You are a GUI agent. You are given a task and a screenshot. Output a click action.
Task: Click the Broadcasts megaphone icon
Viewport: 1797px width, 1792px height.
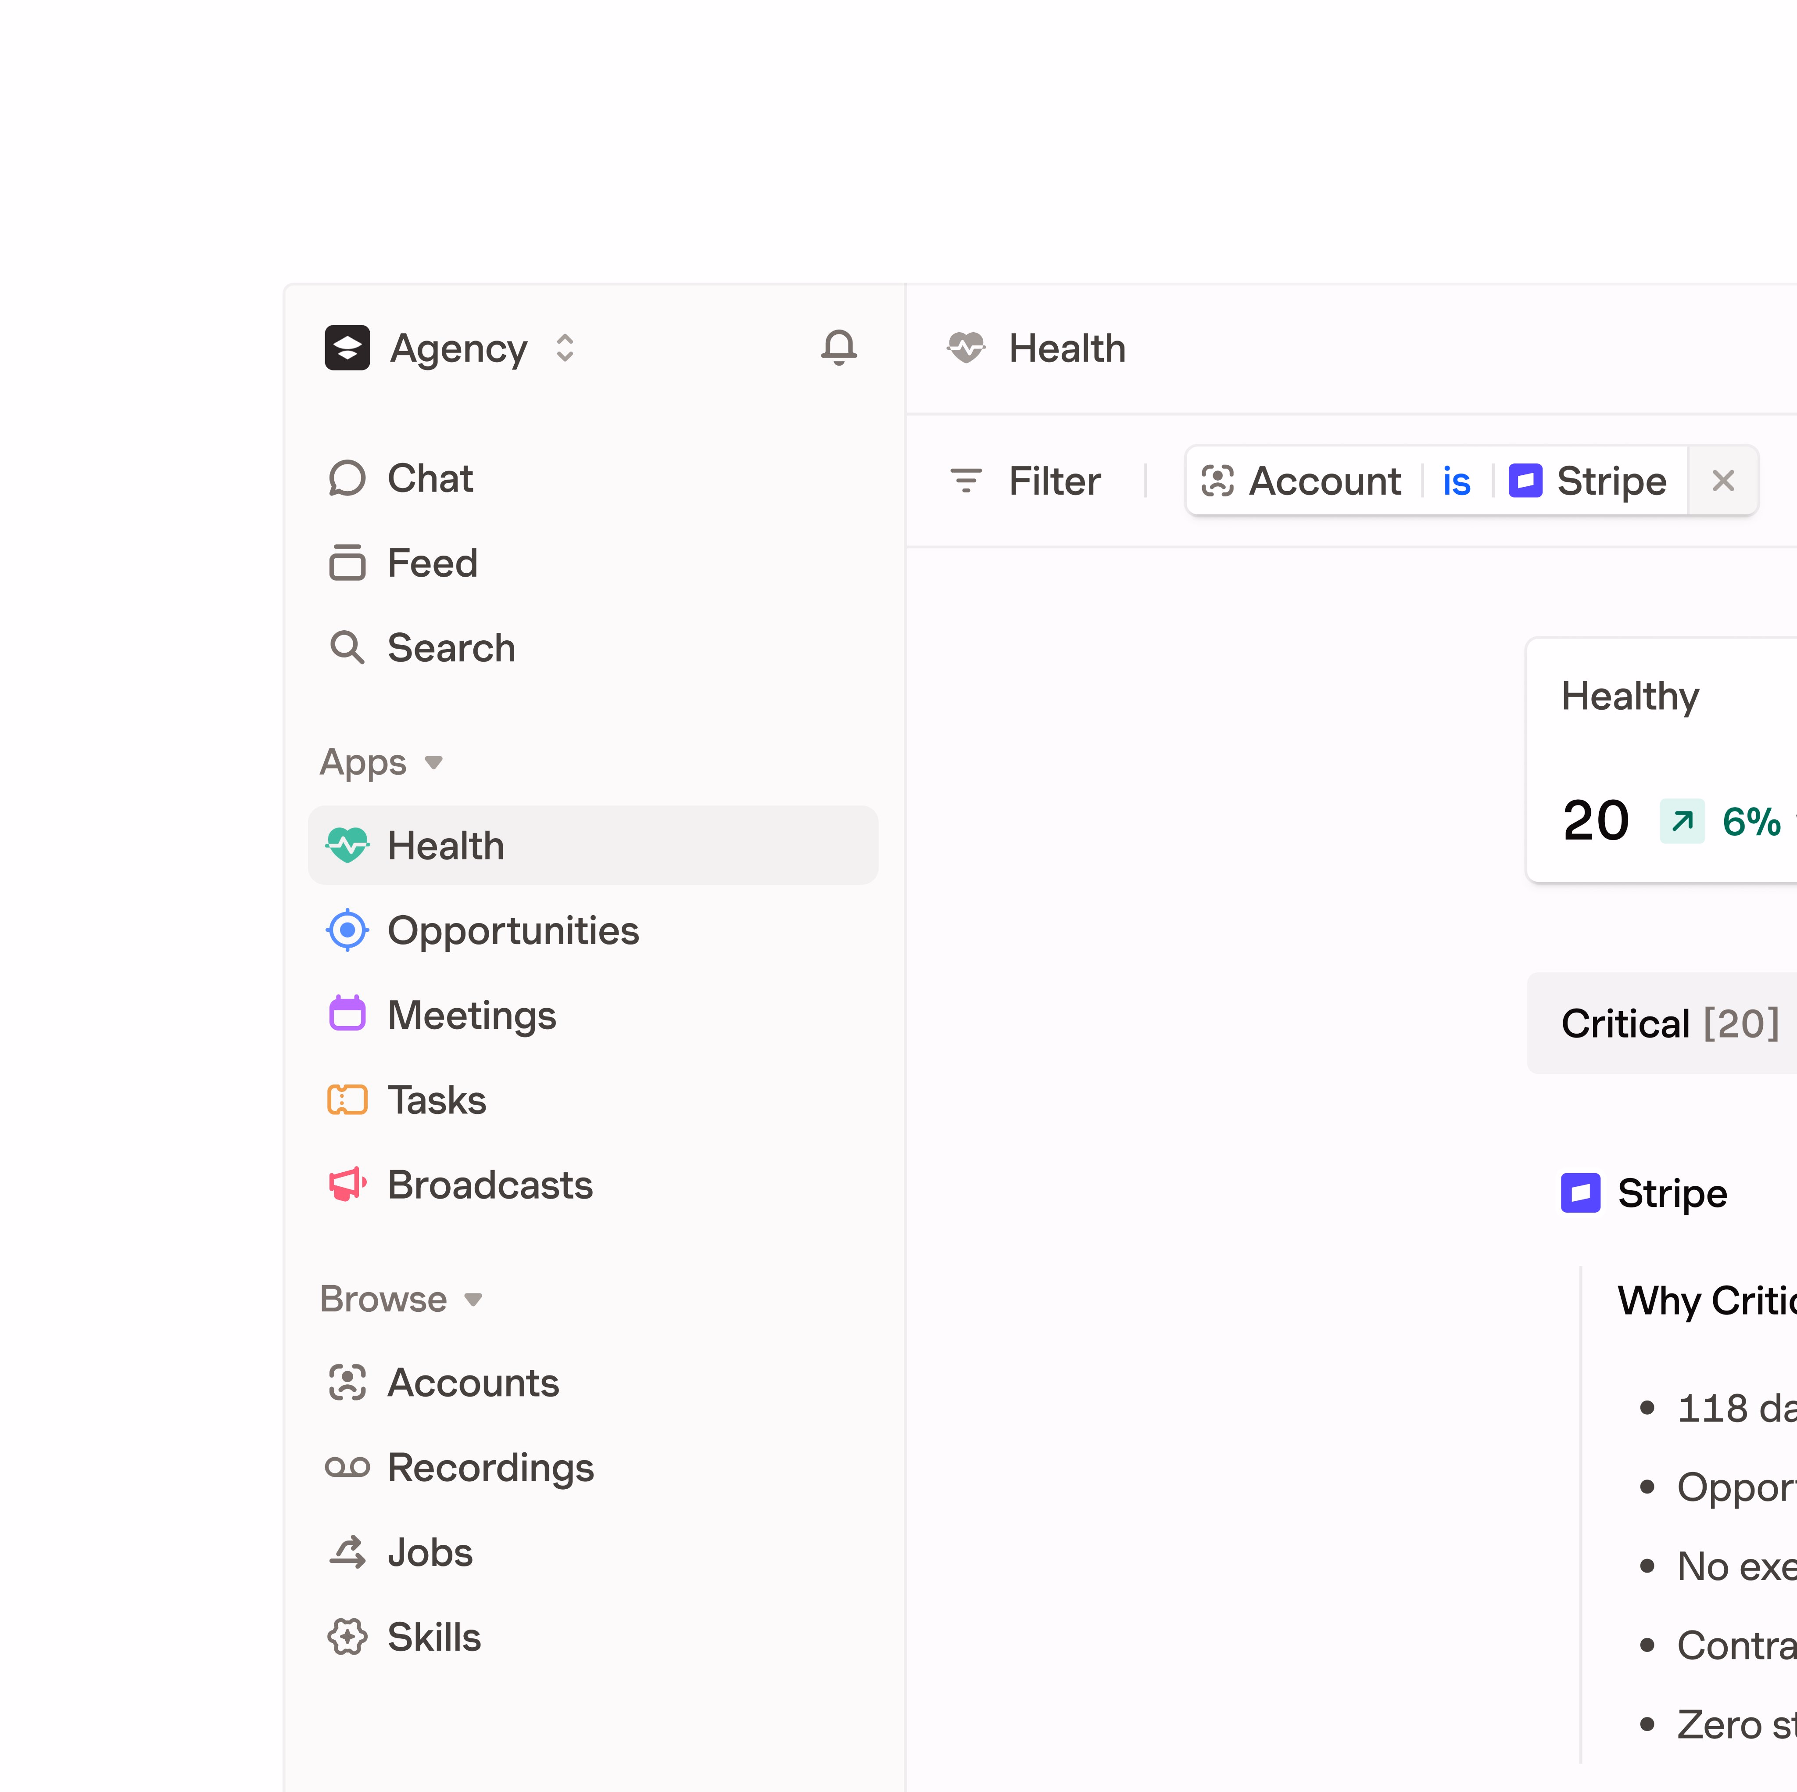(347, 1185)
